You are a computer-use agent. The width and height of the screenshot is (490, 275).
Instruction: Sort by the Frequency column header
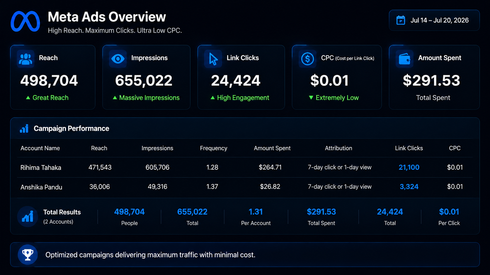pyautogui.click(x=213, y=148)
